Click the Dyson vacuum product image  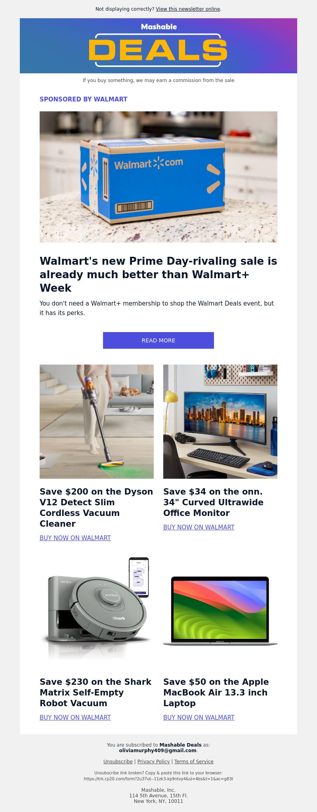point(97,422)
